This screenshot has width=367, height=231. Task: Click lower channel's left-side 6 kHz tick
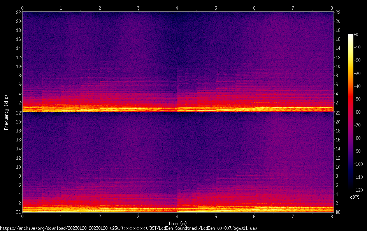19,185
